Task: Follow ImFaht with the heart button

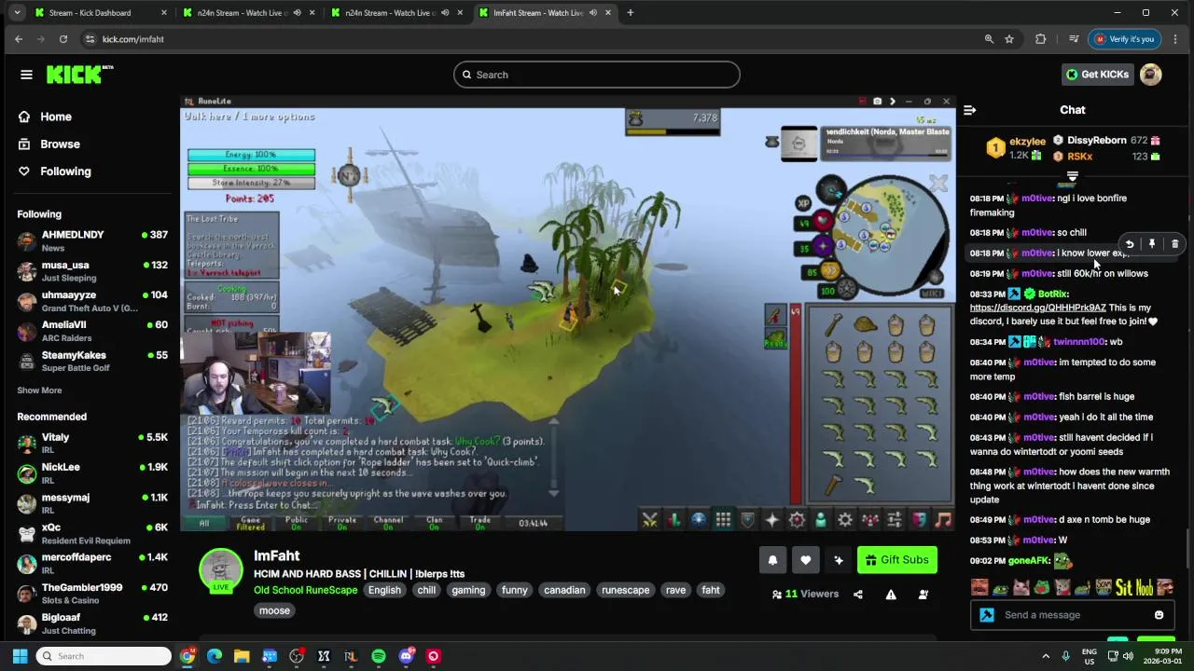Action: 806,560
